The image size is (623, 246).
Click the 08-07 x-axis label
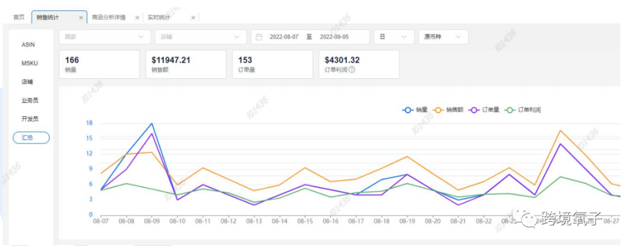pos(100,221)
